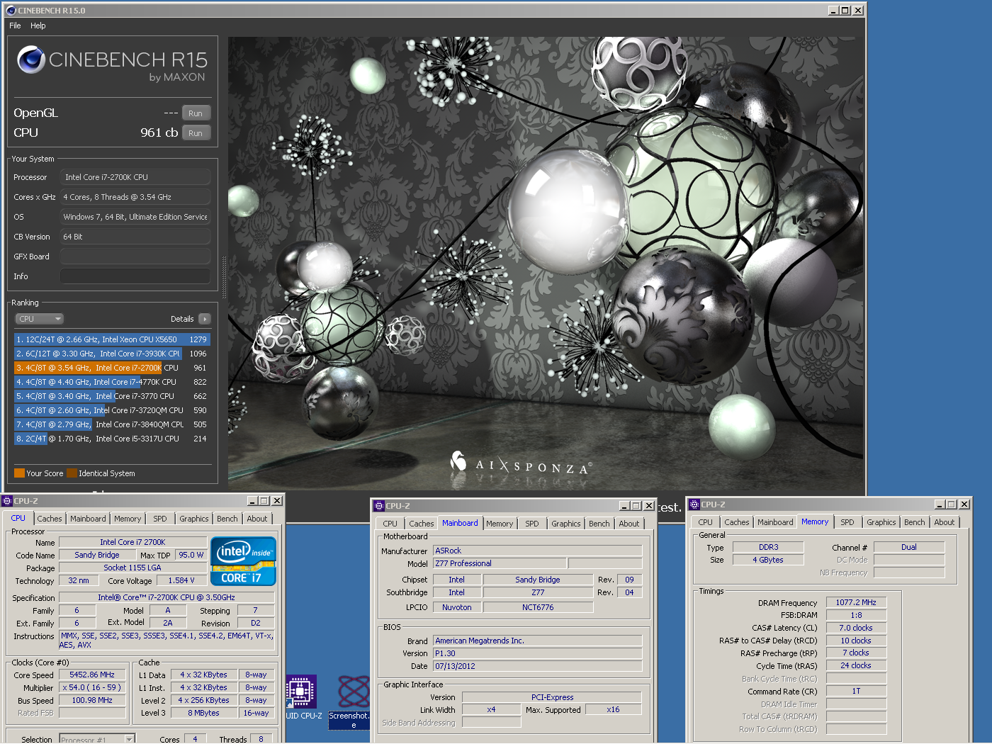Select ranking entry Intel Core i5-3317U

point(112,439)
